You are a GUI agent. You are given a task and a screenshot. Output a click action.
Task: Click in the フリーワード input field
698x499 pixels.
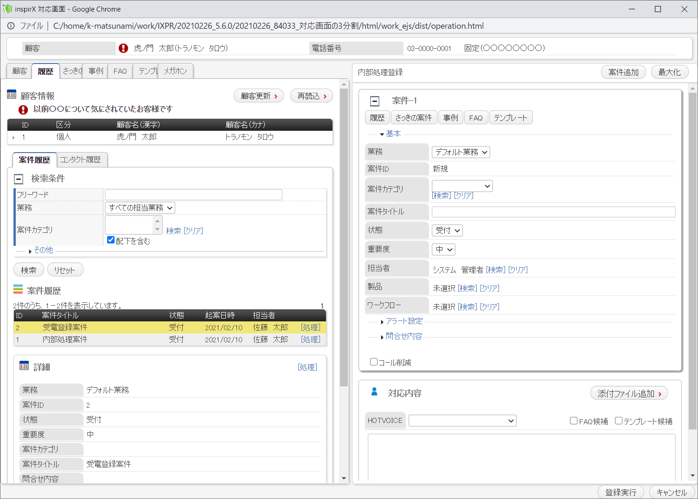pyautogui.click(x=193, y=195)
